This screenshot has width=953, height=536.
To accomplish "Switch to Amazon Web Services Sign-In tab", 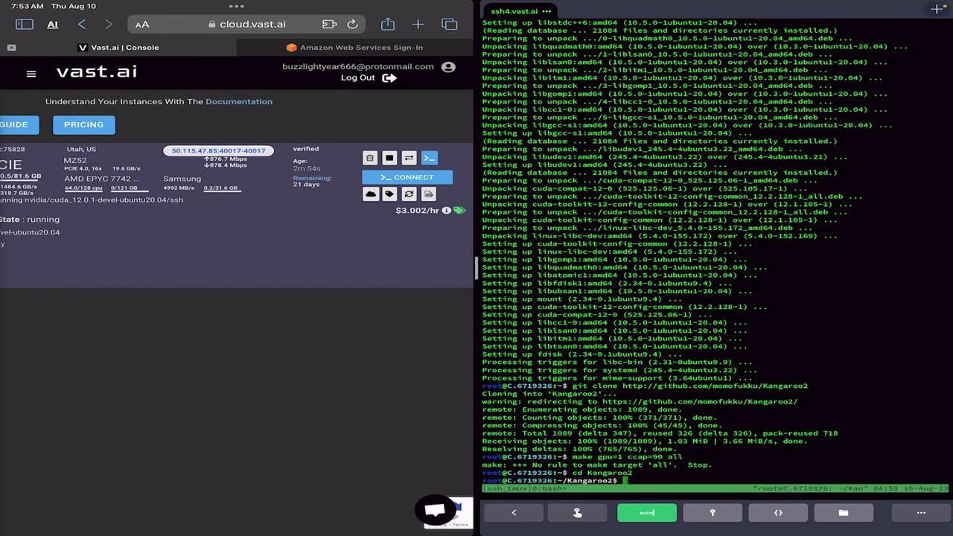I will pyautogui.click(x=355, y=48).
